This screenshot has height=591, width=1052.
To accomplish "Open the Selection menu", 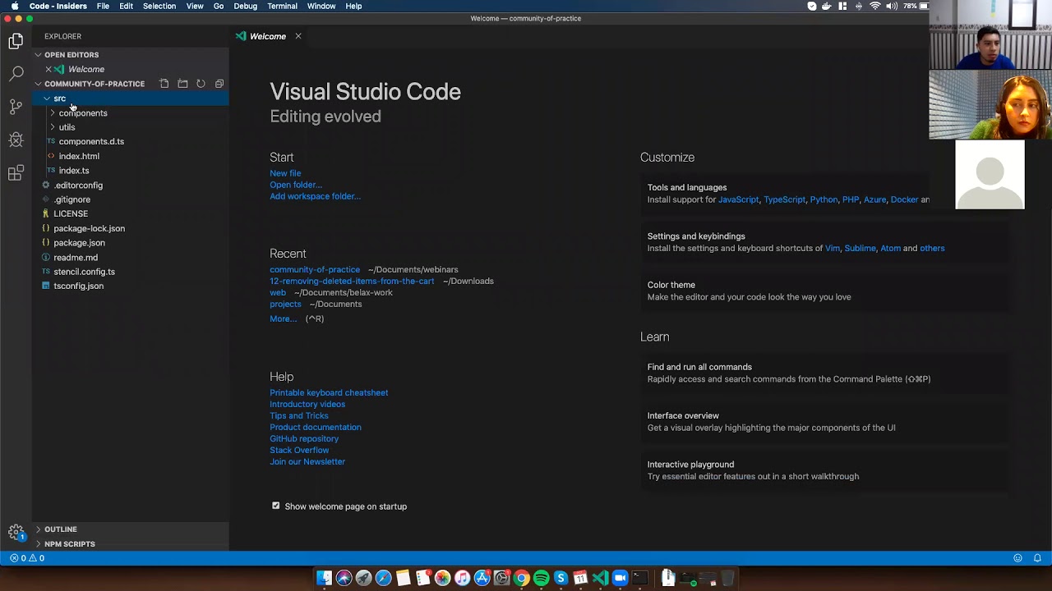I will pyautogui.click(x=159, y=6).
